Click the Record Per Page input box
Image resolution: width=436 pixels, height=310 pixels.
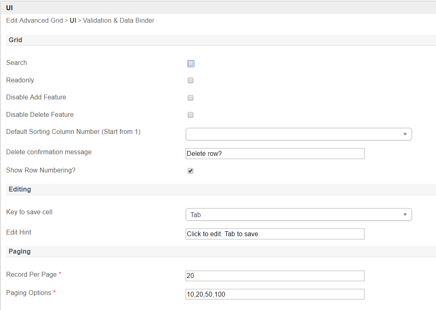[275, 276]
